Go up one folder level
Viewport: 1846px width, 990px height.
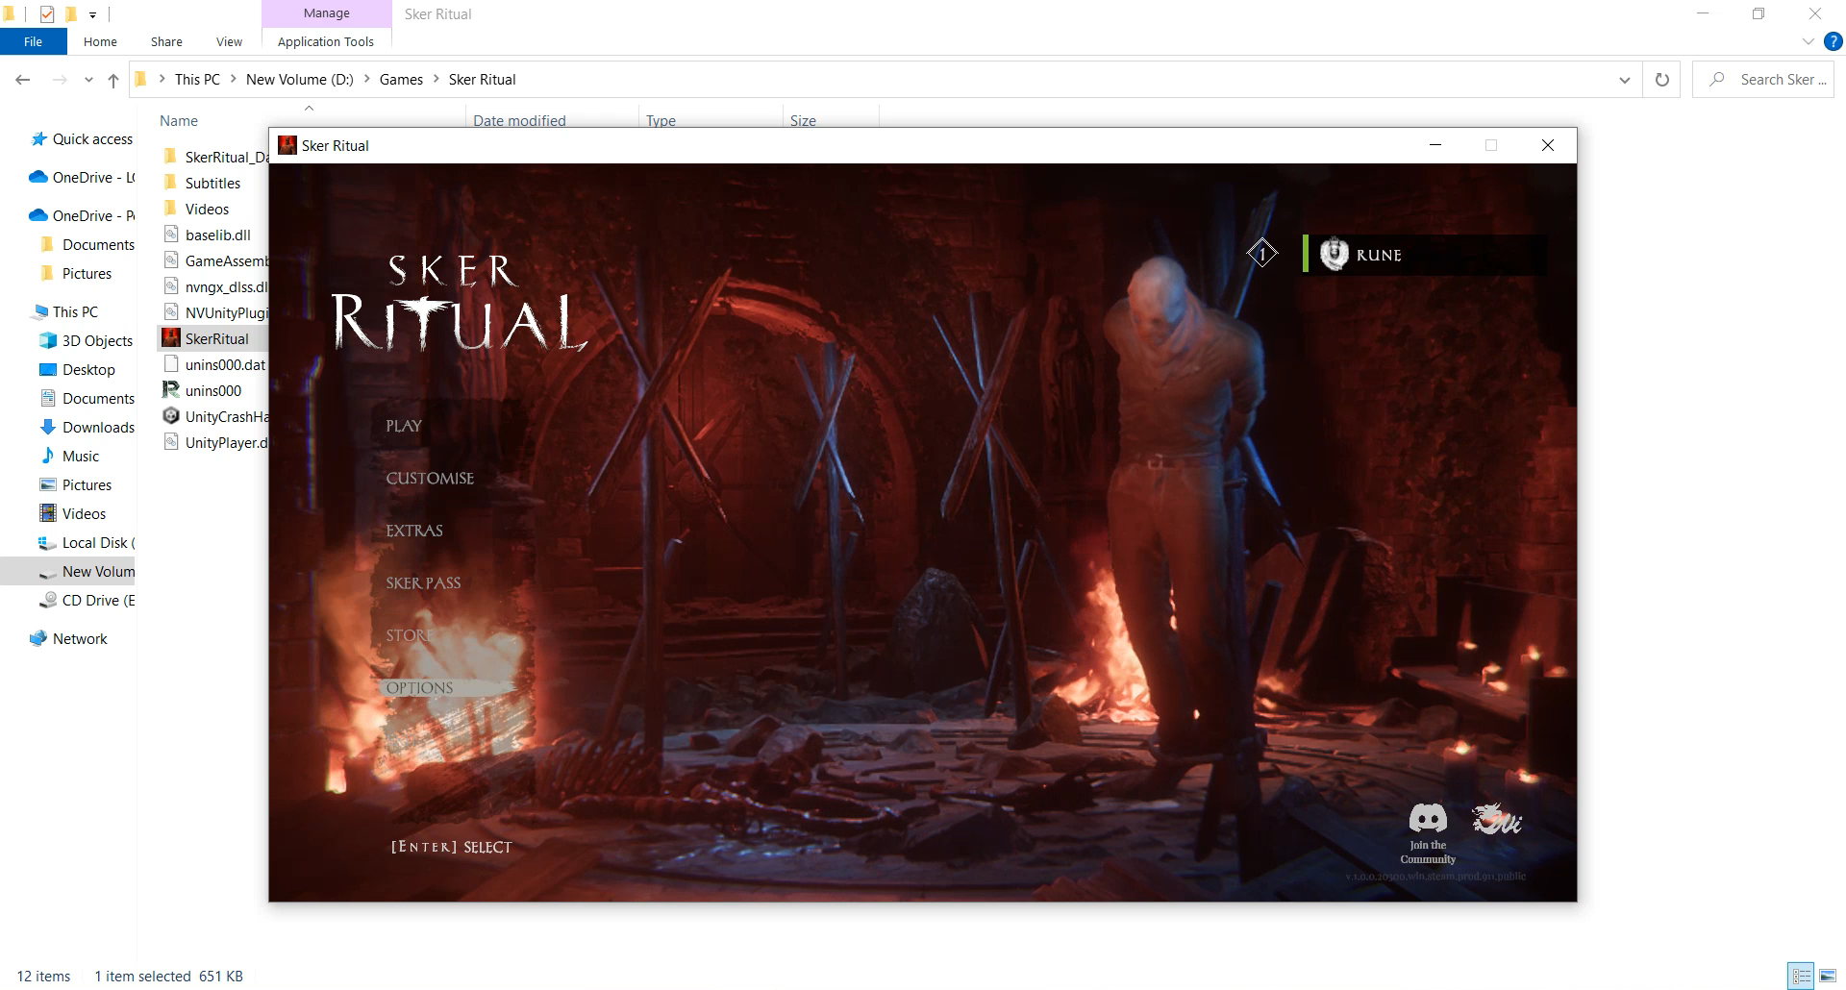(x=113, y=80)
